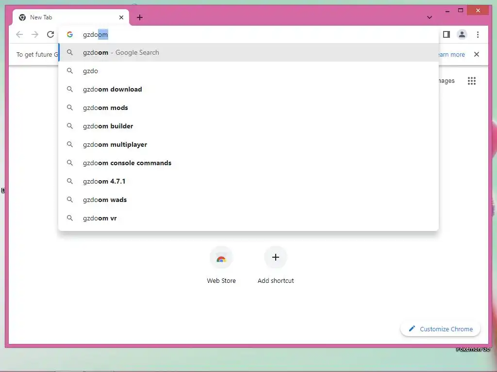Image resolution: width=497 pixels, height=372 pixels.
Task: Open the Chrome three-dot menu
Action: [x=478, y=34]
